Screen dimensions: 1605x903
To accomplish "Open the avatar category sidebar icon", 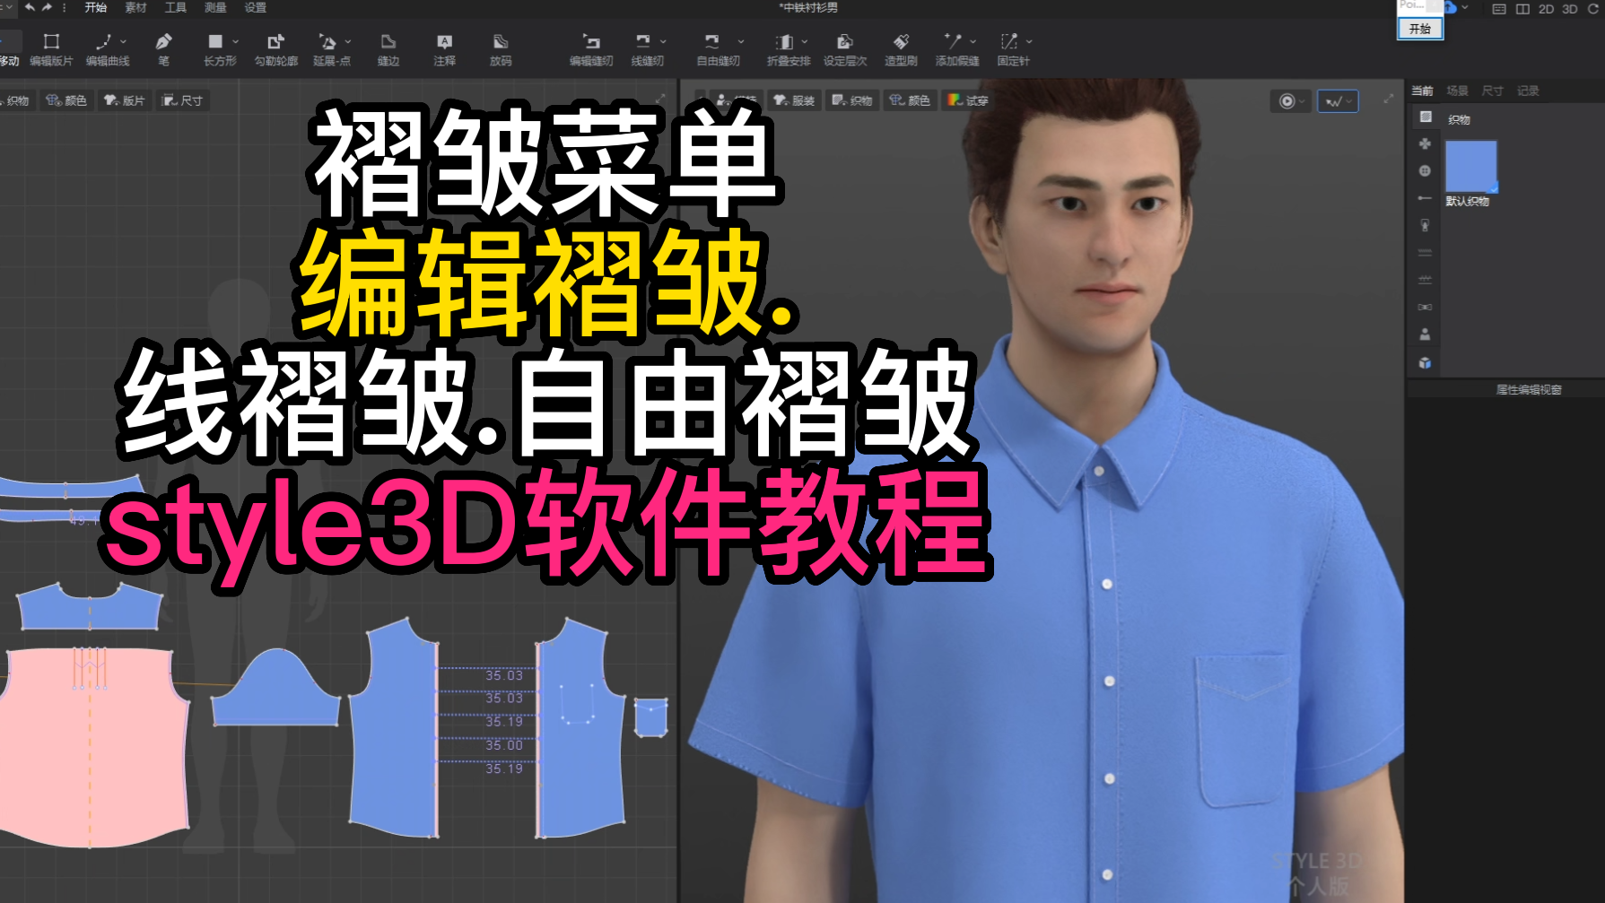I will pyautogui.click(x=1425, y=334).
